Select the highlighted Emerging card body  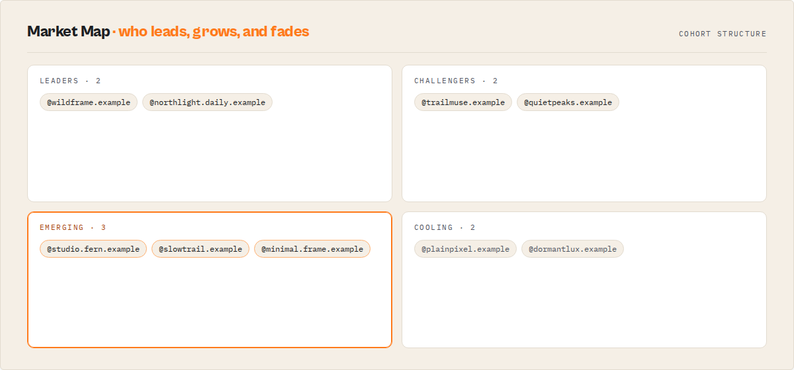pos(210,303)
